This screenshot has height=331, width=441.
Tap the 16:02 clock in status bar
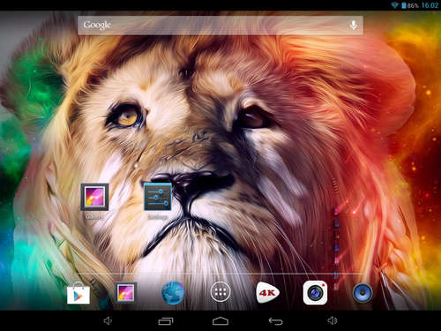coord(430,5)
